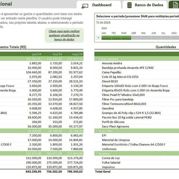Select the 'Amonia Anidra' row label
Screen dimensions: 179x179
click(x=112, y=63)
